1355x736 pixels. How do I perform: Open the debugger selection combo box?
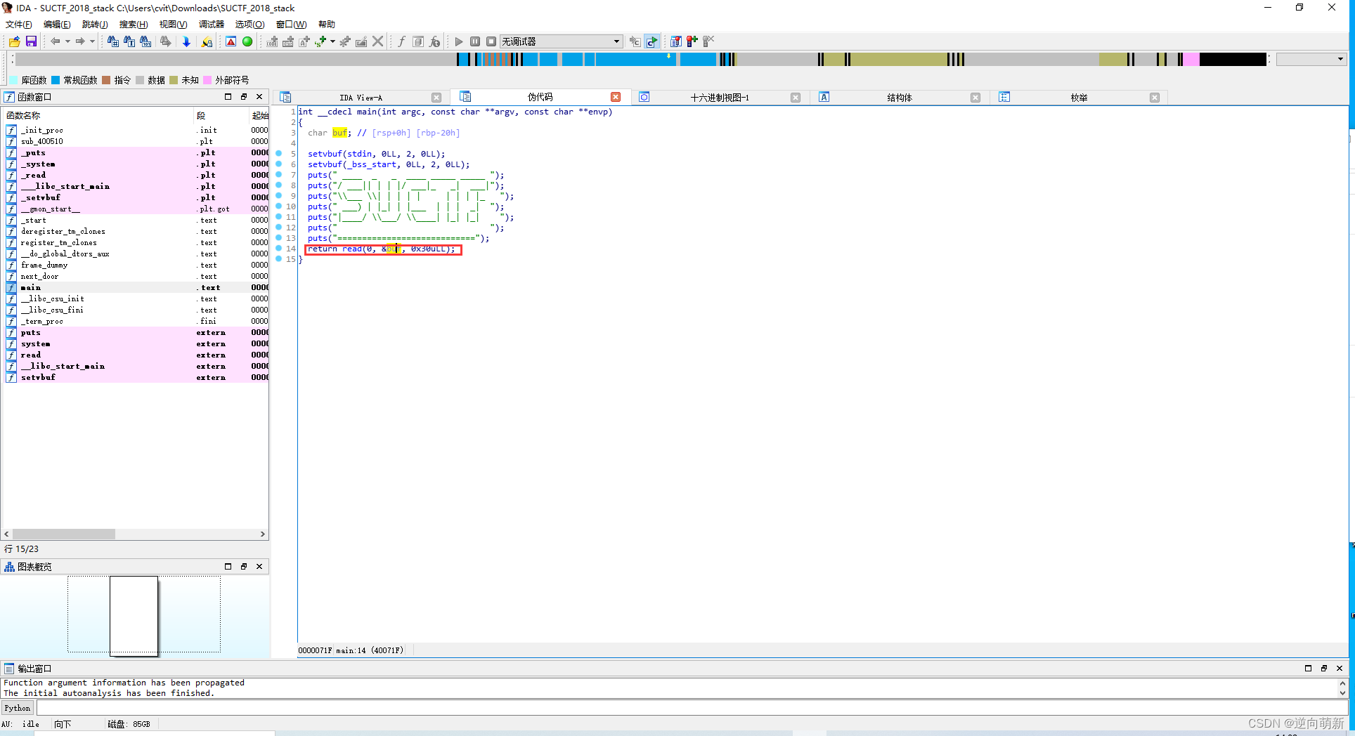561,41
